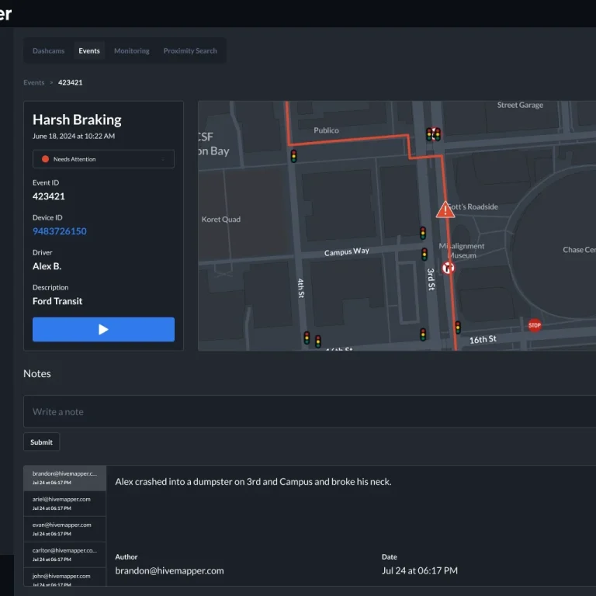Screen dimensions: 596x596
Task: Click the Street Garage map label
Action: [x=520, y=105]
